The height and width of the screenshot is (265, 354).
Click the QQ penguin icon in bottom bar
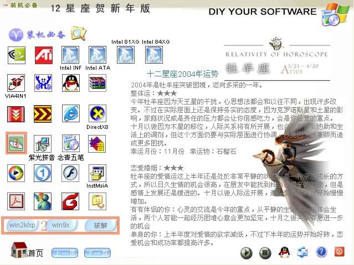(x=284, y=252)
